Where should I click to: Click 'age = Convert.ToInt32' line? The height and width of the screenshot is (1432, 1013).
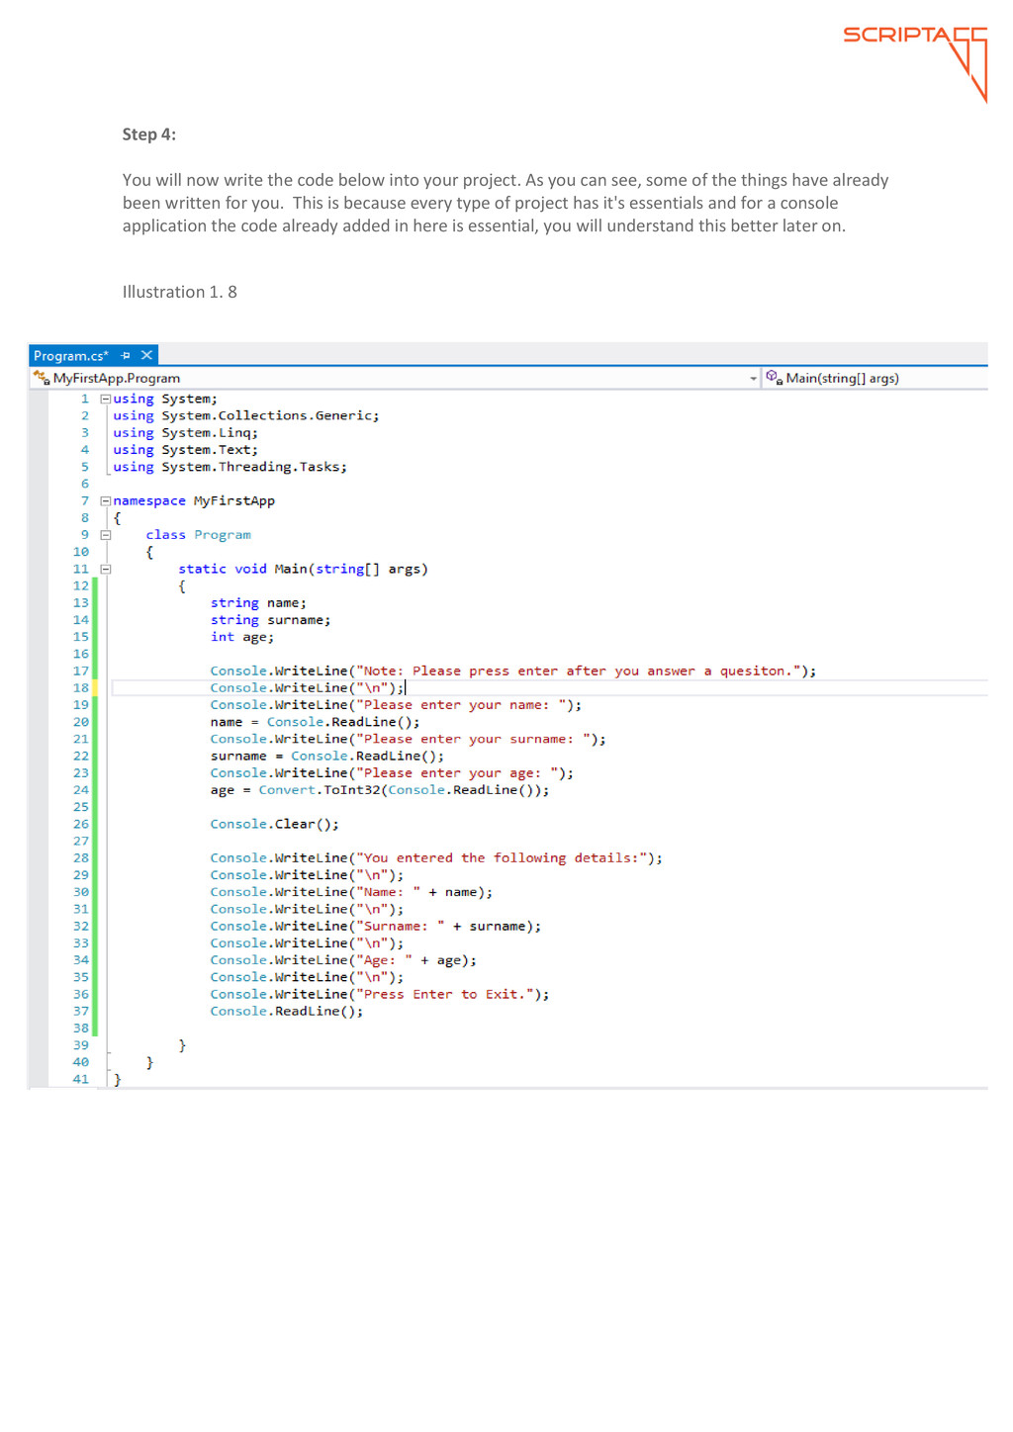380,790
